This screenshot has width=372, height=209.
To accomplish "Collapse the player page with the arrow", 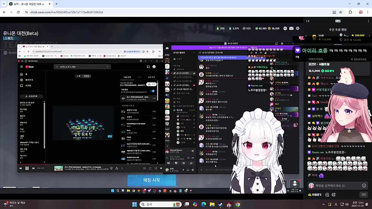I will tap(161, 168).
